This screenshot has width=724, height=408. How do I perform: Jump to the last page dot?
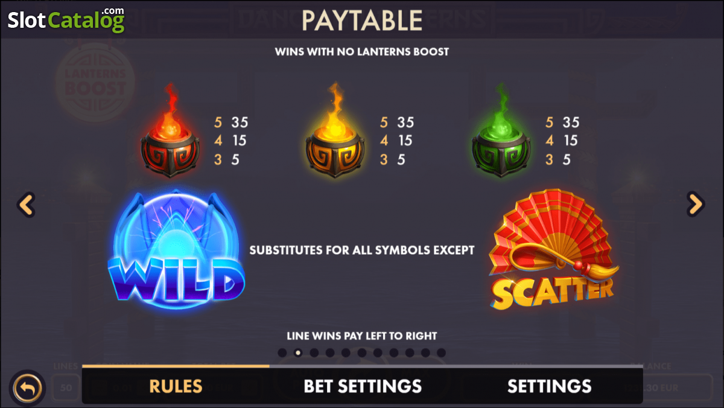tap(441, 352)
